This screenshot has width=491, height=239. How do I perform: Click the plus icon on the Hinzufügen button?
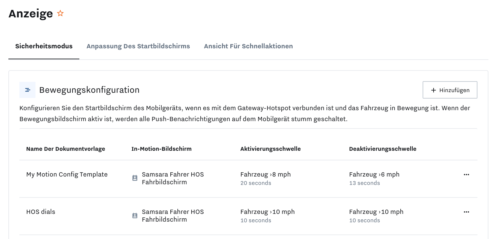433,90
